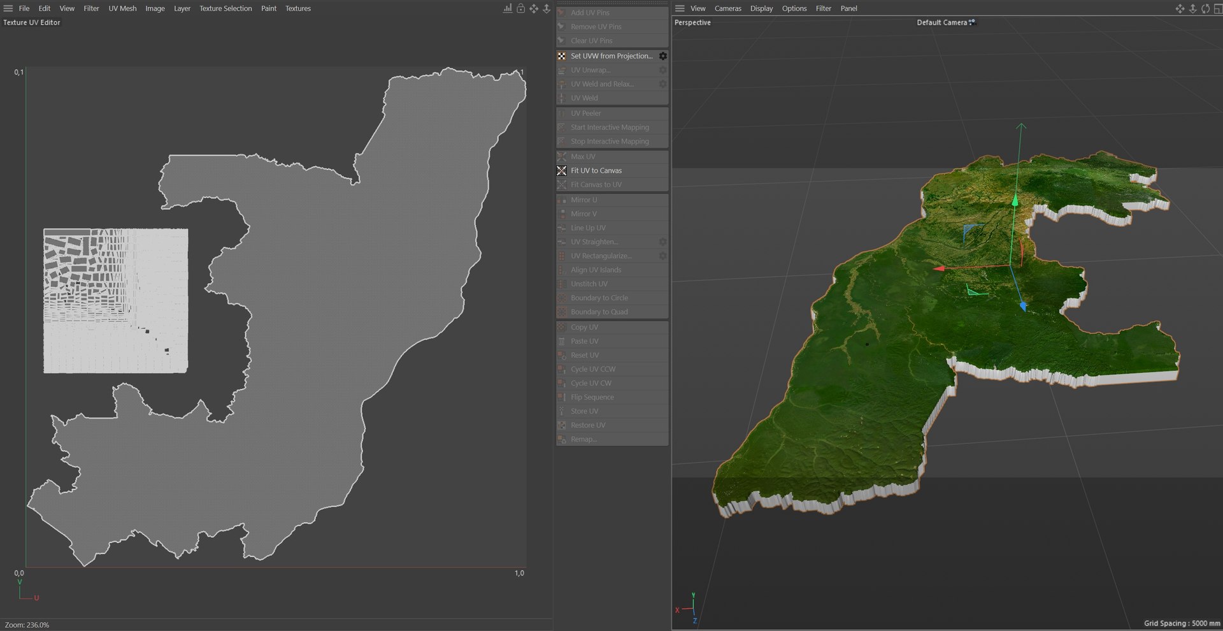Click the Copy UV command

612,328
